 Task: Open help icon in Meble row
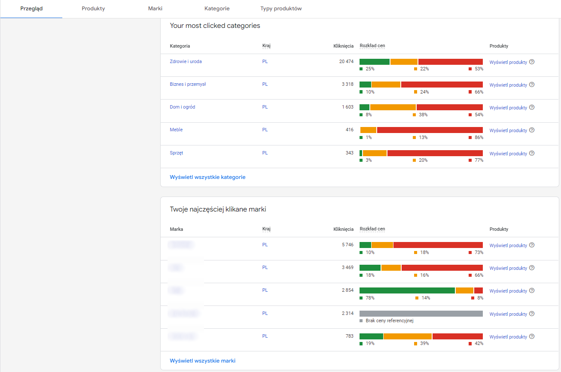click(x=532, y=130)
